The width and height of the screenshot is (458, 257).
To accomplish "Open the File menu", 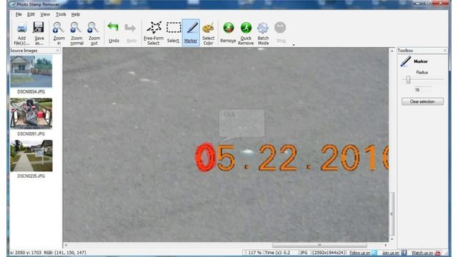I will (x=19, y=14).
